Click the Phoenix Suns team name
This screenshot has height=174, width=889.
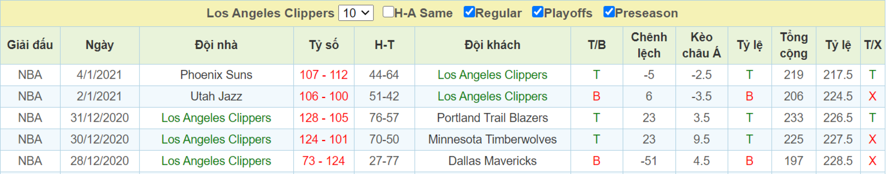click(x=216, y=75)
